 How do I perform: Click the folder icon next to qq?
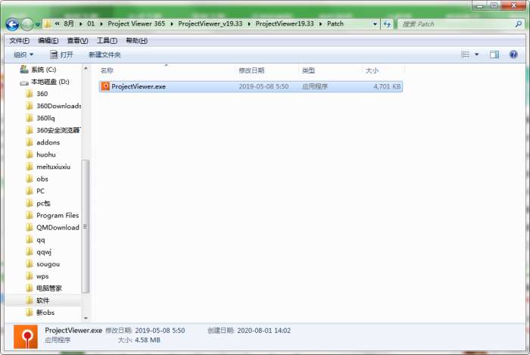click(30, 240)
